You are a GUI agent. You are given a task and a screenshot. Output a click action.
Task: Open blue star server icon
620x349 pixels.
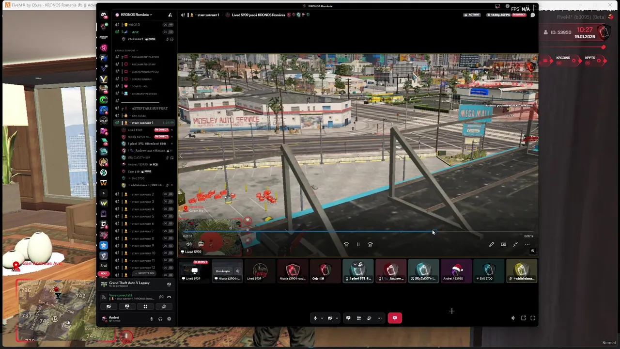(104, 245)
